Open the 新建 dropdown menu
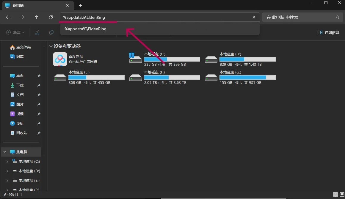The height and width of the screenshot is (199, 345). [x=15, y=32]
